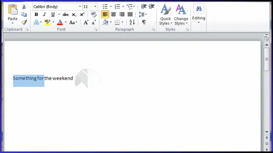This screenshot has width=273, height=153.
Task: Click Previous Page double arrow
Action: 267,138
